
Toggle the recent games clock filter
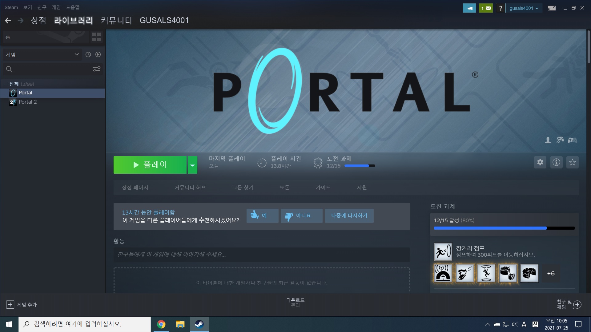[x=88, y=54]
